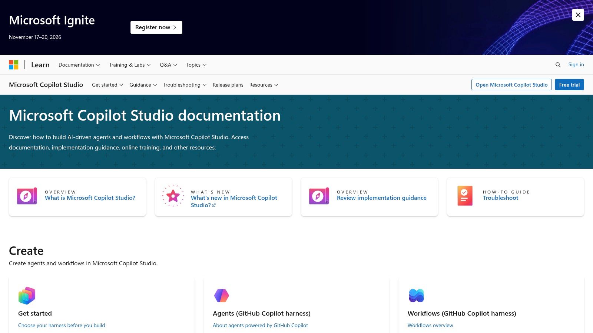Viewport: 593px width, 333px height.
Task: Go to the Learn home link
Action: pos(40,65)
